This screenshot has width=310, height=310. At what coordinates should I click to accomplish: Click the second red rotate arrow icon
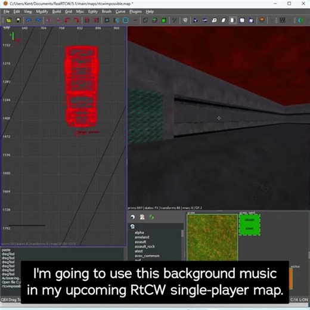(76, 20)
